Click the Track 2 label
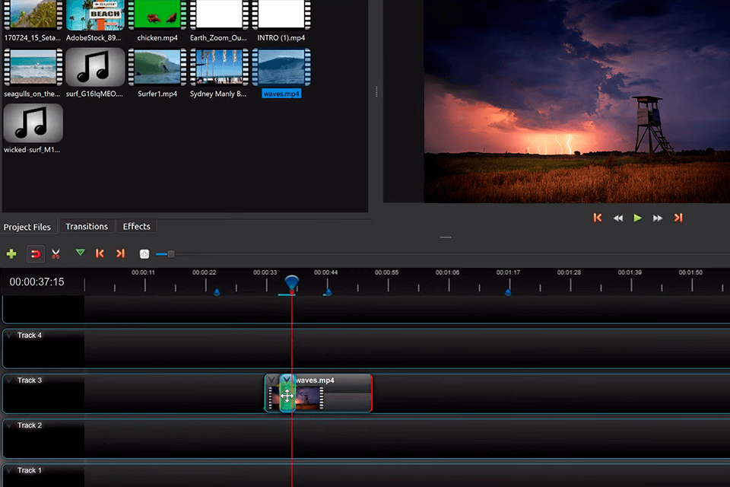730x487 pixels. [30, 425]
